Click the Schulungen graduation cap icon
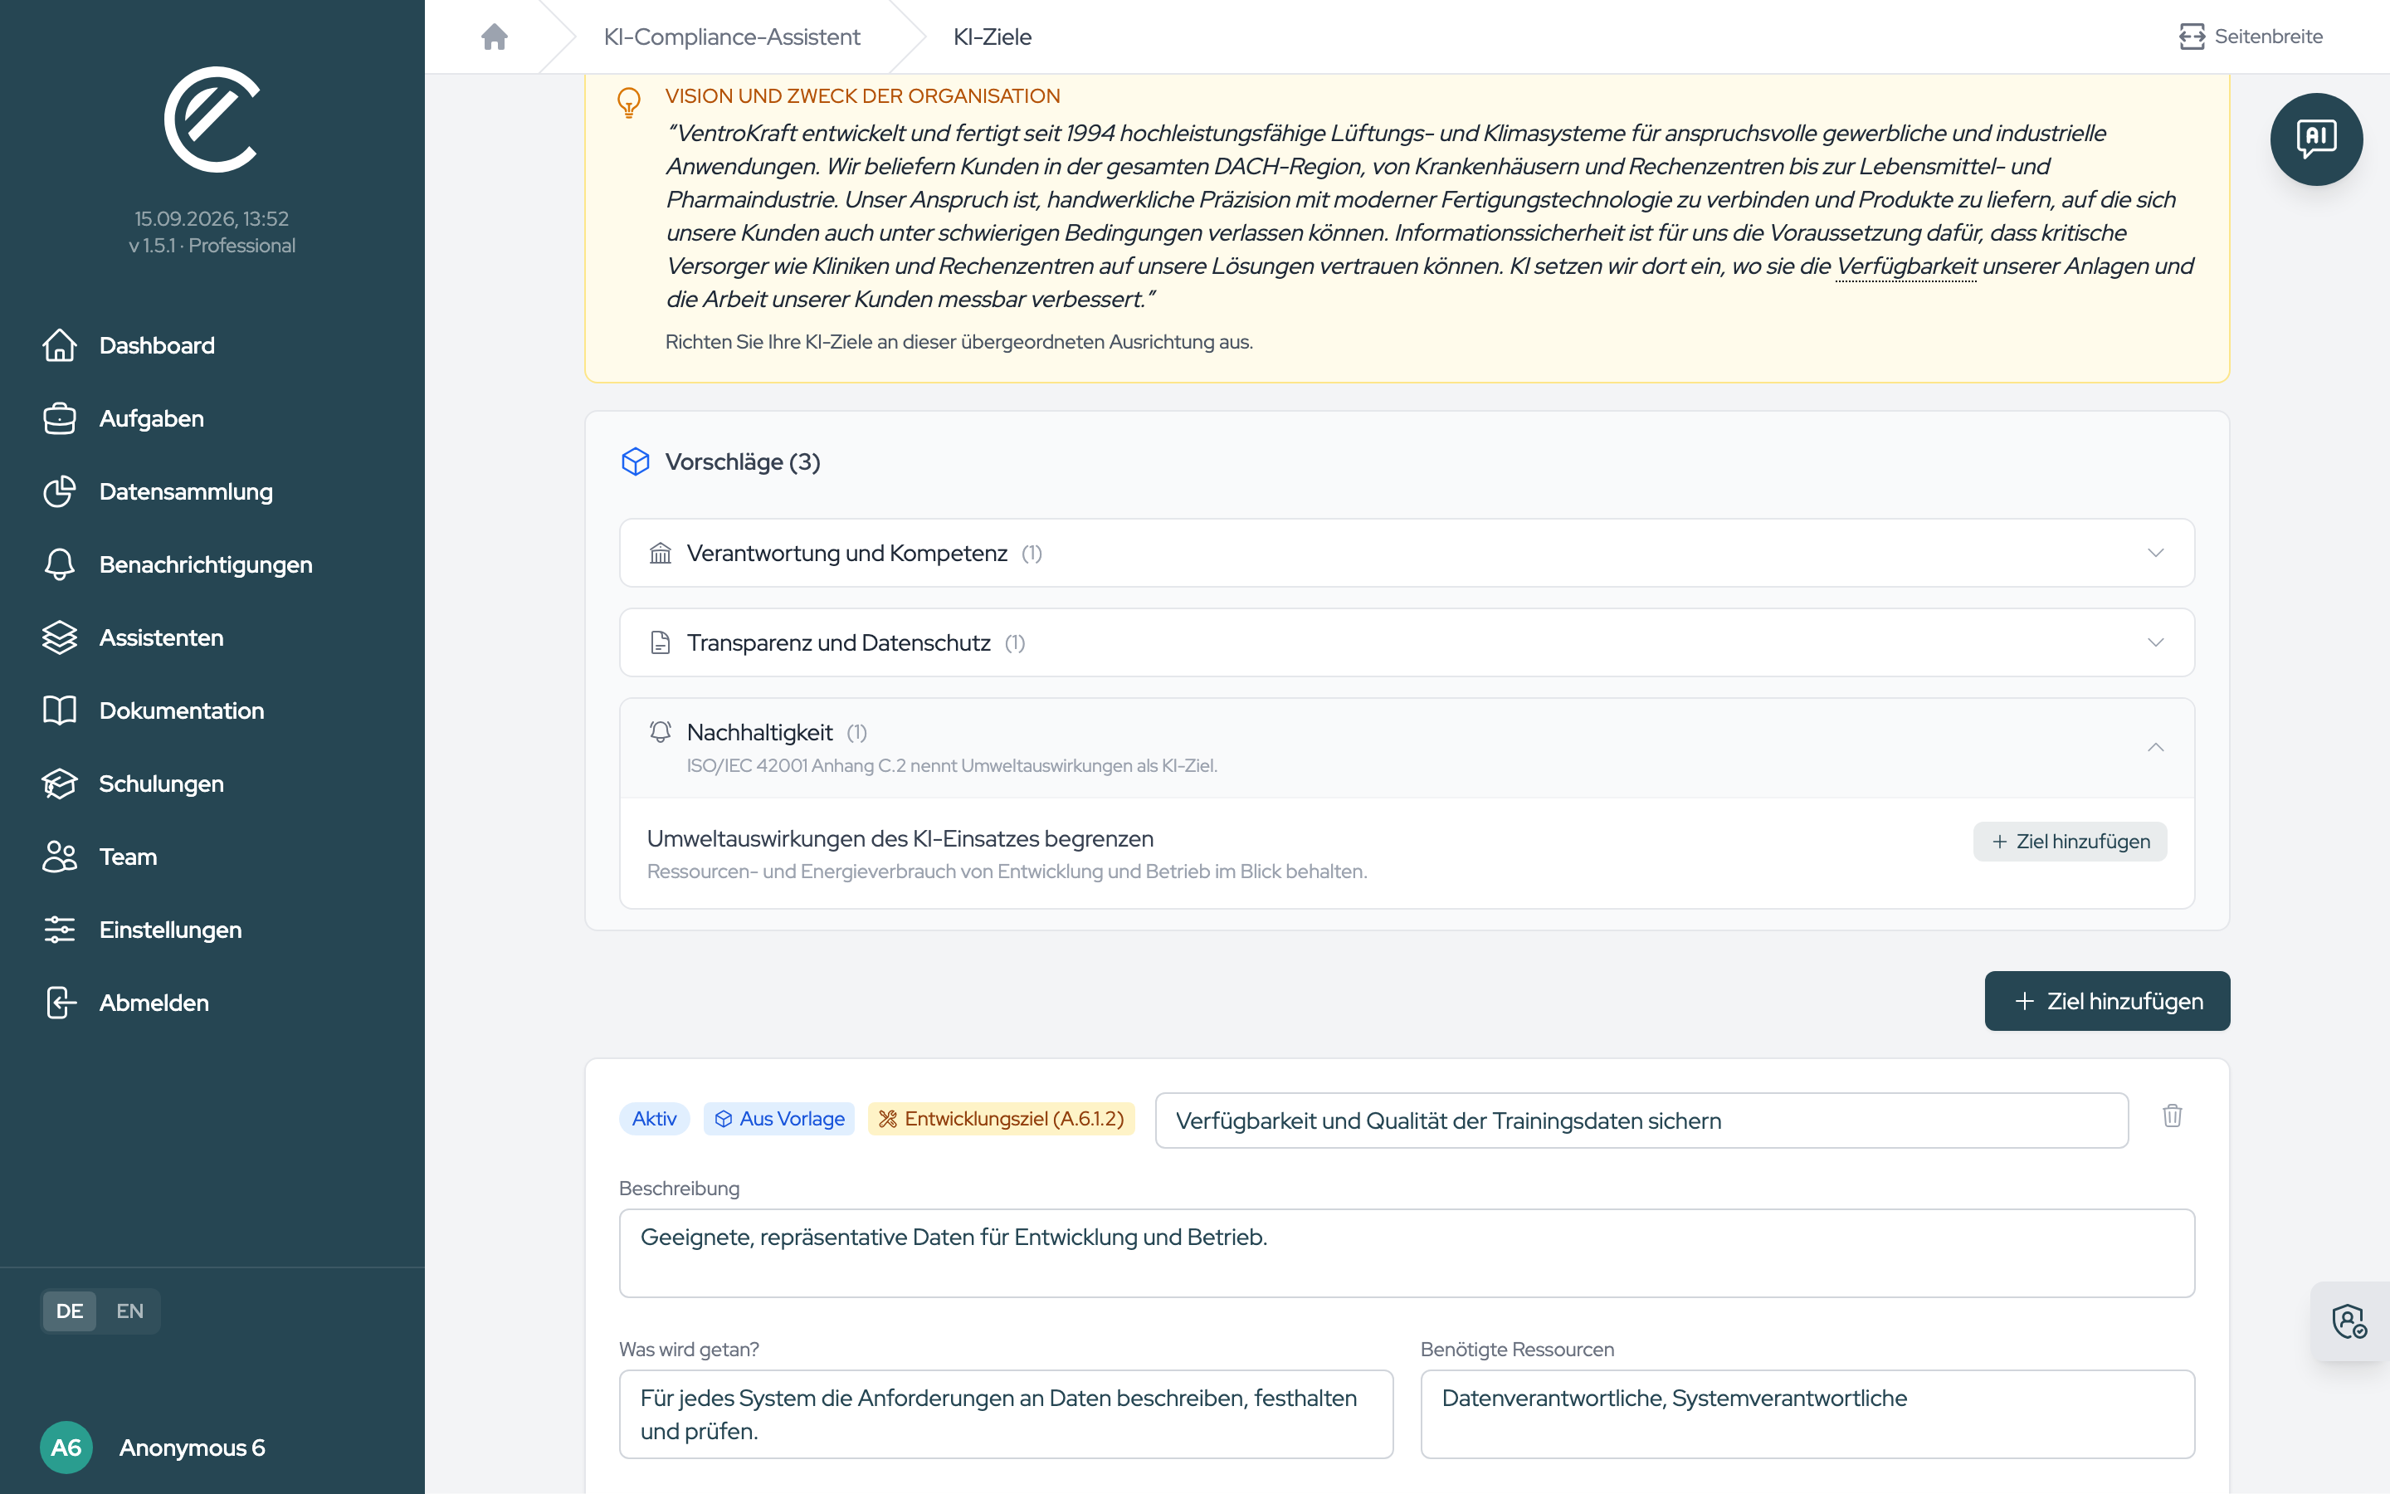This screenshot has width=2390, height=1494. tap(59, 784)
